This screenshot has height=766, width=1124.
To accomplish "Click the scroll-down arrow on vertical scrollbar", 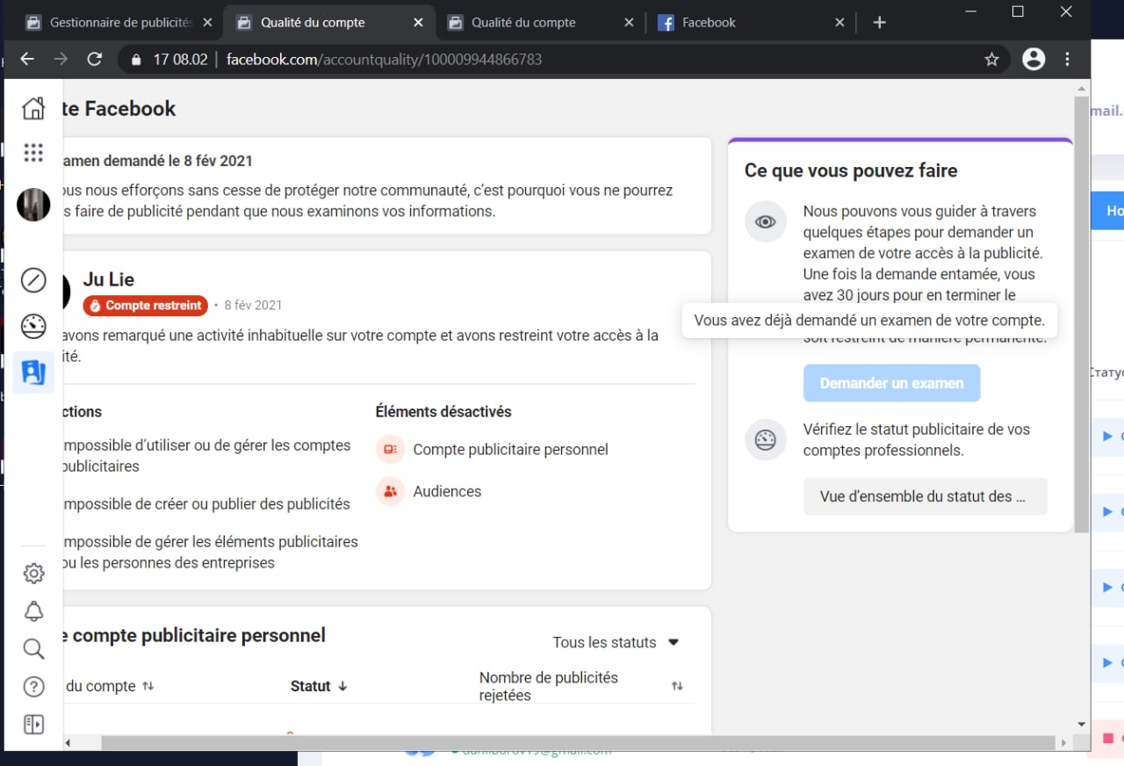I will [x=1082, y=725].
